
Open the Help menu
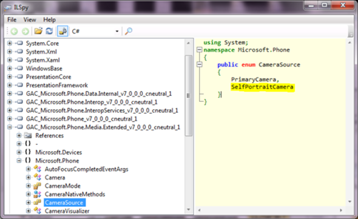50,19
